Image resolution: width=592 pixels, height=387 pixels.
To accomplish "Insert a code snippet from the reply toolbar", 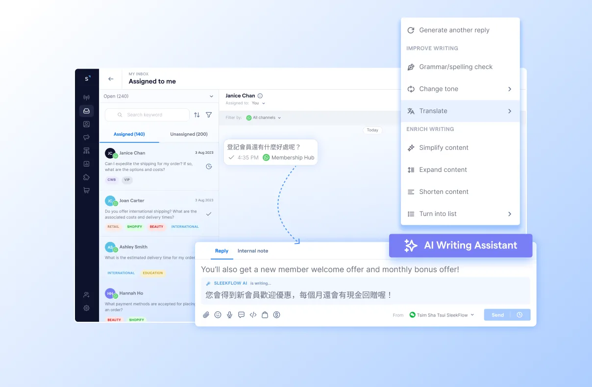I will point(253,315).
